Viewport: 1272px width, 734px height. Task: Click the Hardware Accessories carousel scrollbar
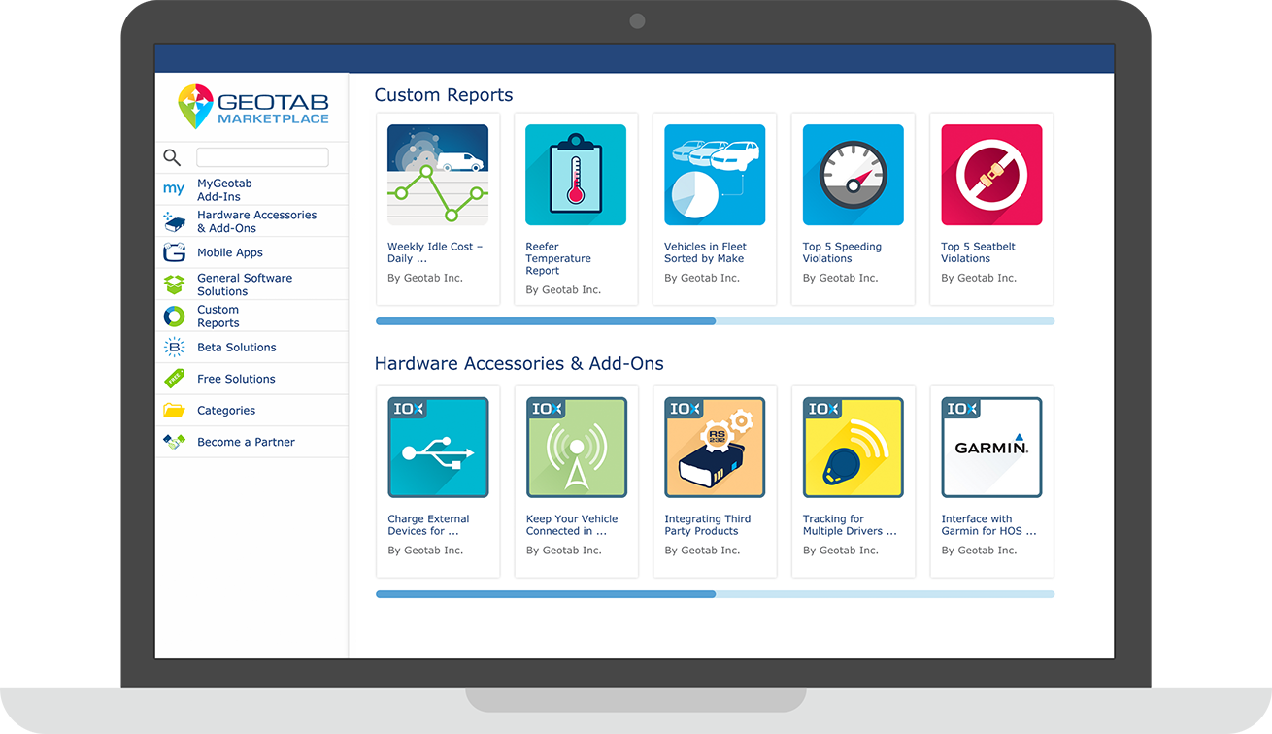(x=715, y=594)
